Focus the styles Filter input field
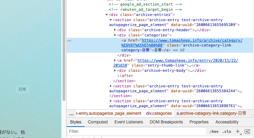Viewport: 254px width, 138px height. tap(137, 131)
